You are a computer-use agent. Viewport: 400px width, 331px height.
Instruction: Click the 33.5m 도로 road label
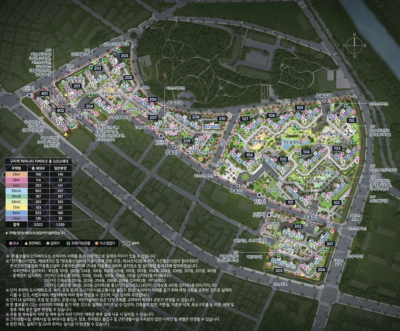pos(338,262)
